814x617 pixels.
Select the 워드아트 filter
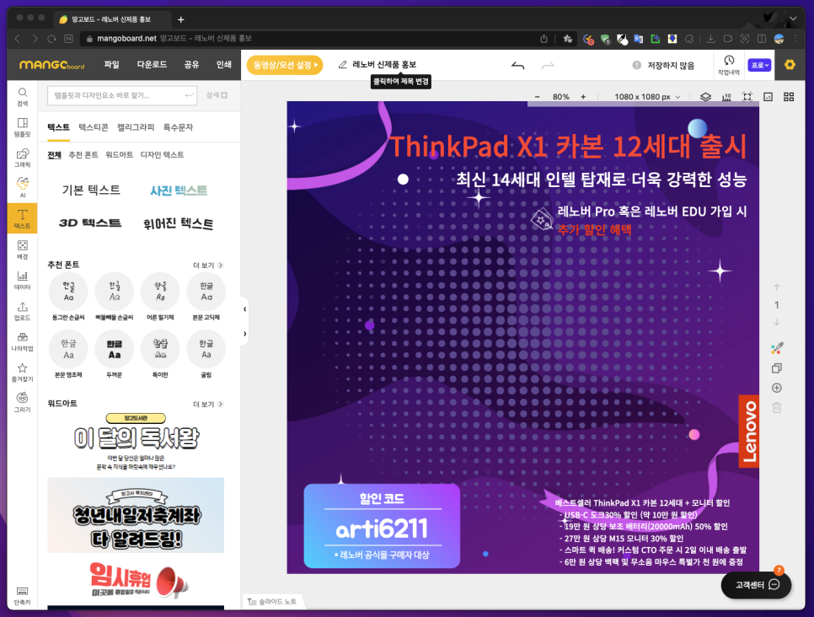tap(119, 155)
